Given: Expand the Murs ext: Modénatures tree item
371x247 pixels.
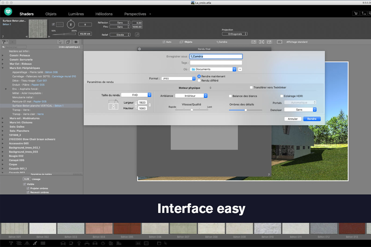Looking at the screenshot, I should [x=3, y=118].
